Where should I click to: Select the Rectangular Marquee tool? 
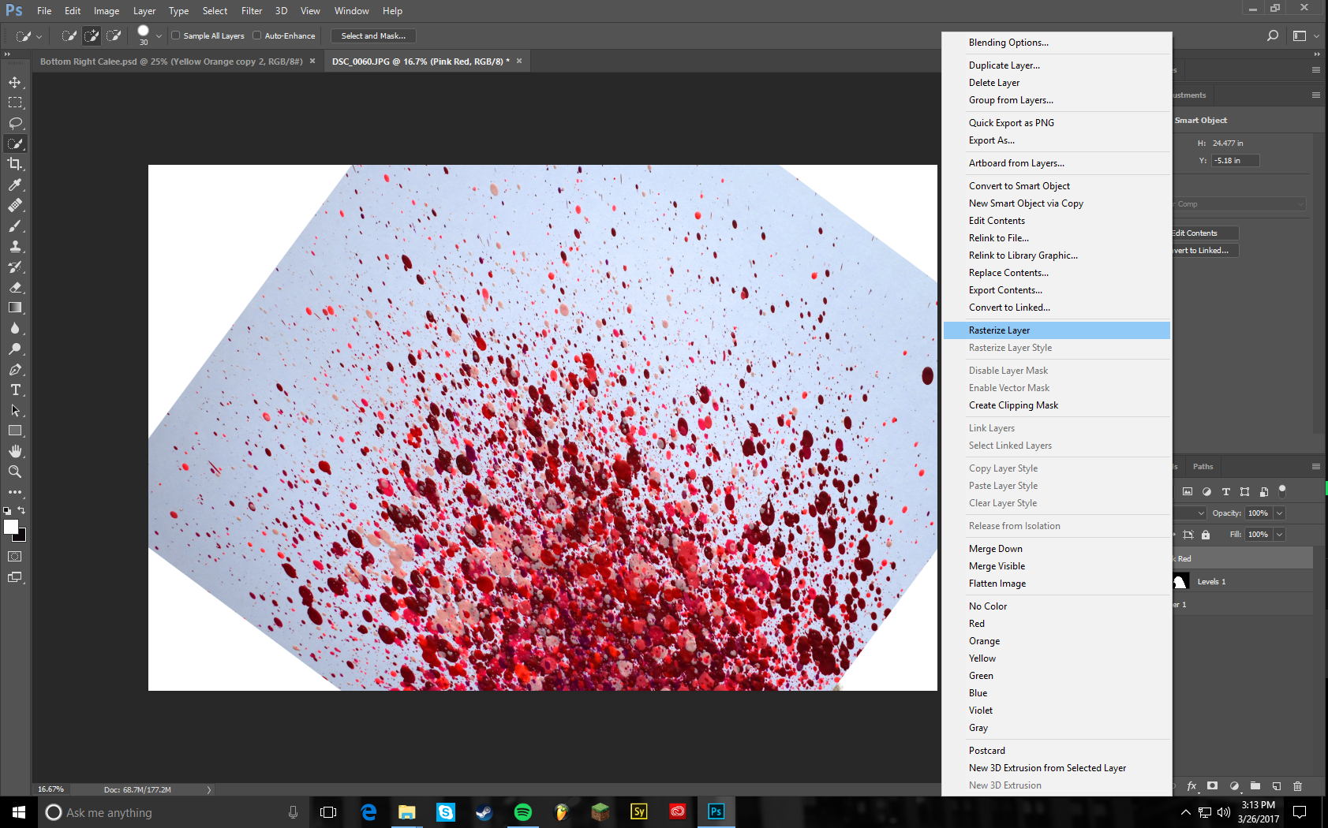(15, 103)
